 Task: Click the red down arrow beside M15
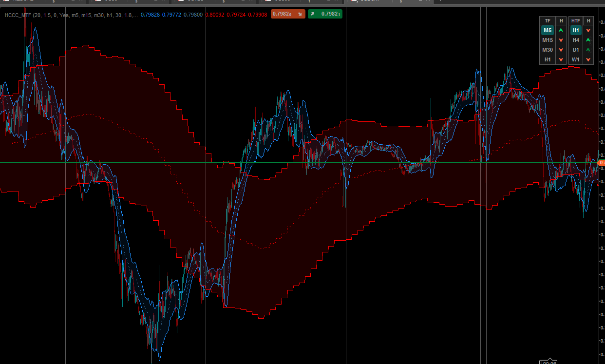click(x=560, y=40)
